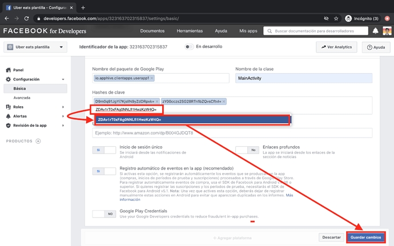Remove the io.apphive.clientapps.userapp1 package tag
The image size is (394, 246).
click(152, 78)
